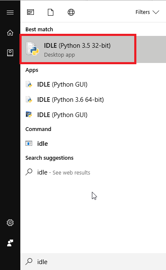Go to the Home icon in sidebar
The width and height of the screenshot is (166, 270).
coord(10,33)
